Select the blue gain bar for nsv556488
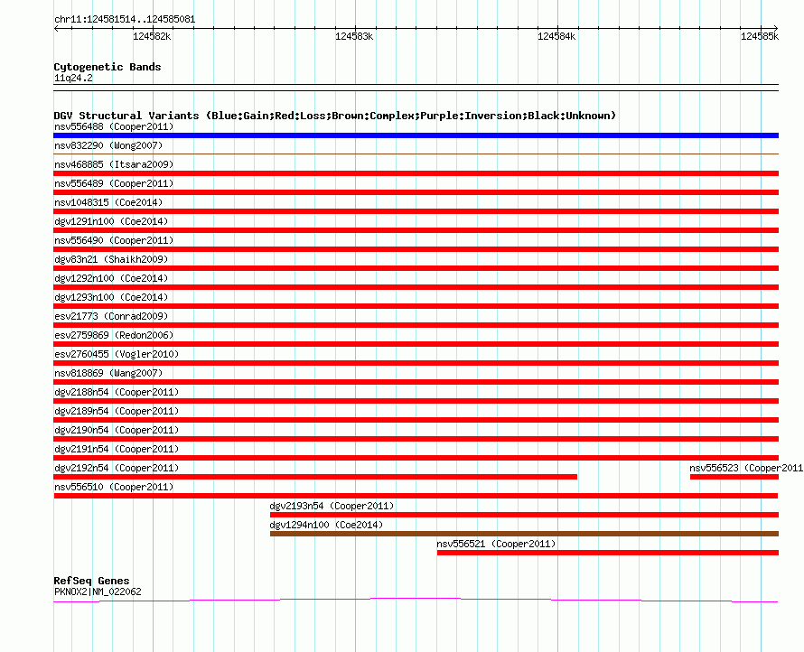The image size is (804, 652). coord(416,135)
